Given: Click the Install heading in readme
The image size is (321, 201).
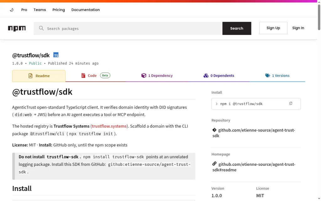Looking at the screenshot, I should [22, 188].
